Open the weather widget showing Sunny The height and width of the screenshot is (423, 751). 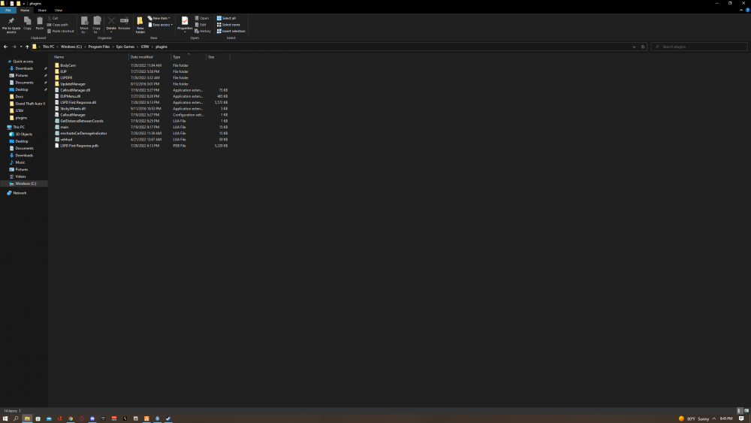[693, 418]
